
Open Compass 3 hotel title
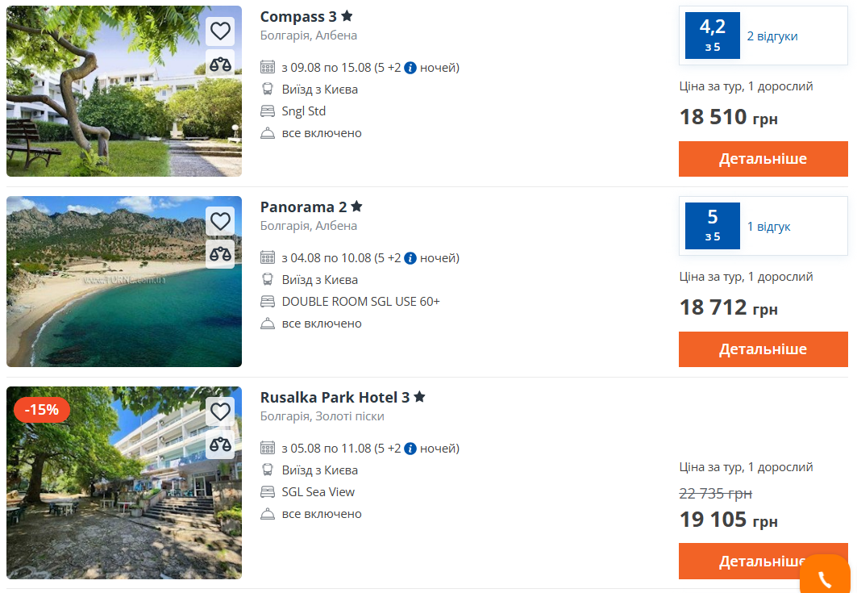point(299,17)
